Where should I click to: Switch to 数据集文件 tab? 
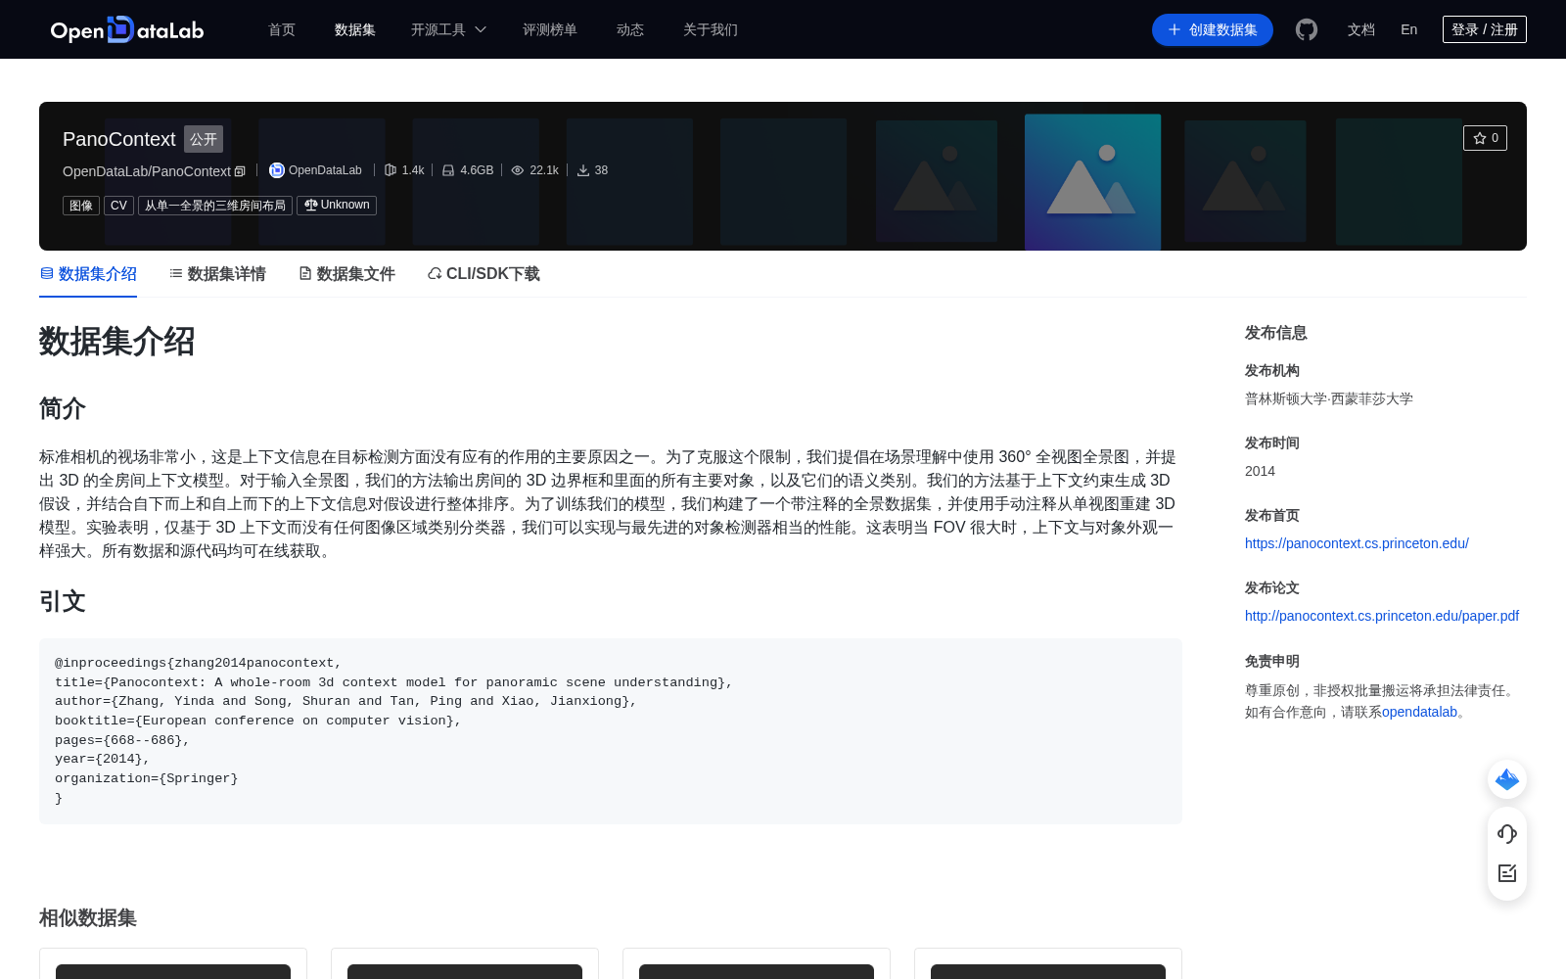click(x=346, y=274)
